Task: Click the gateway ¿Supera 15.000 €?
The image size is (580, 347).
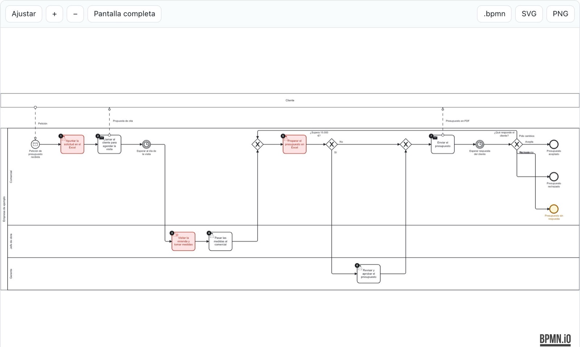Action: 332,145
